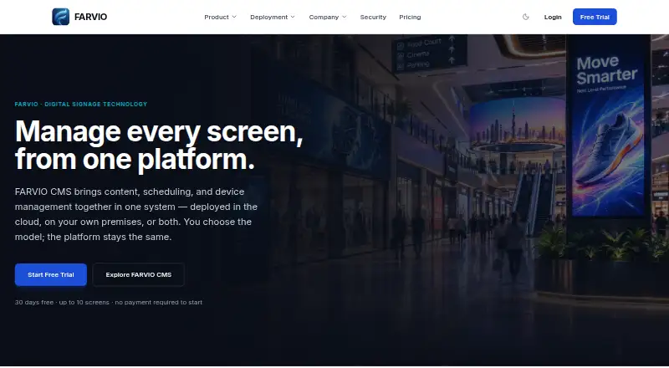The width and height of the screenshot is (669, 368).
Task: Click the FARVIO CMS description paragraph
Action: (136, 214)
